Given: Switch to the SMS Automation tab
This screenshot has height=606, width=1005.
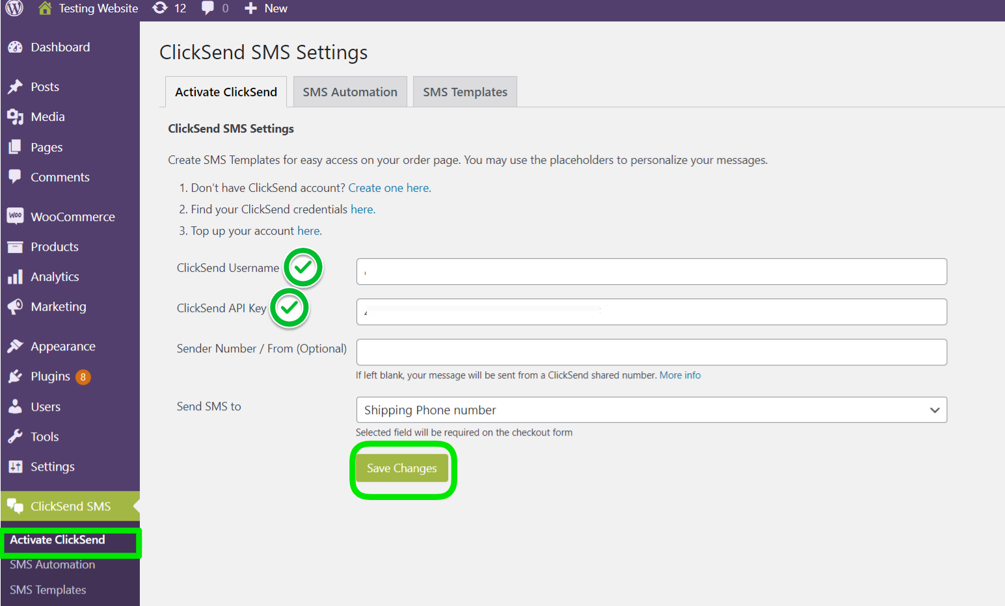Looking at the screenshot, I should coord(350,92).
